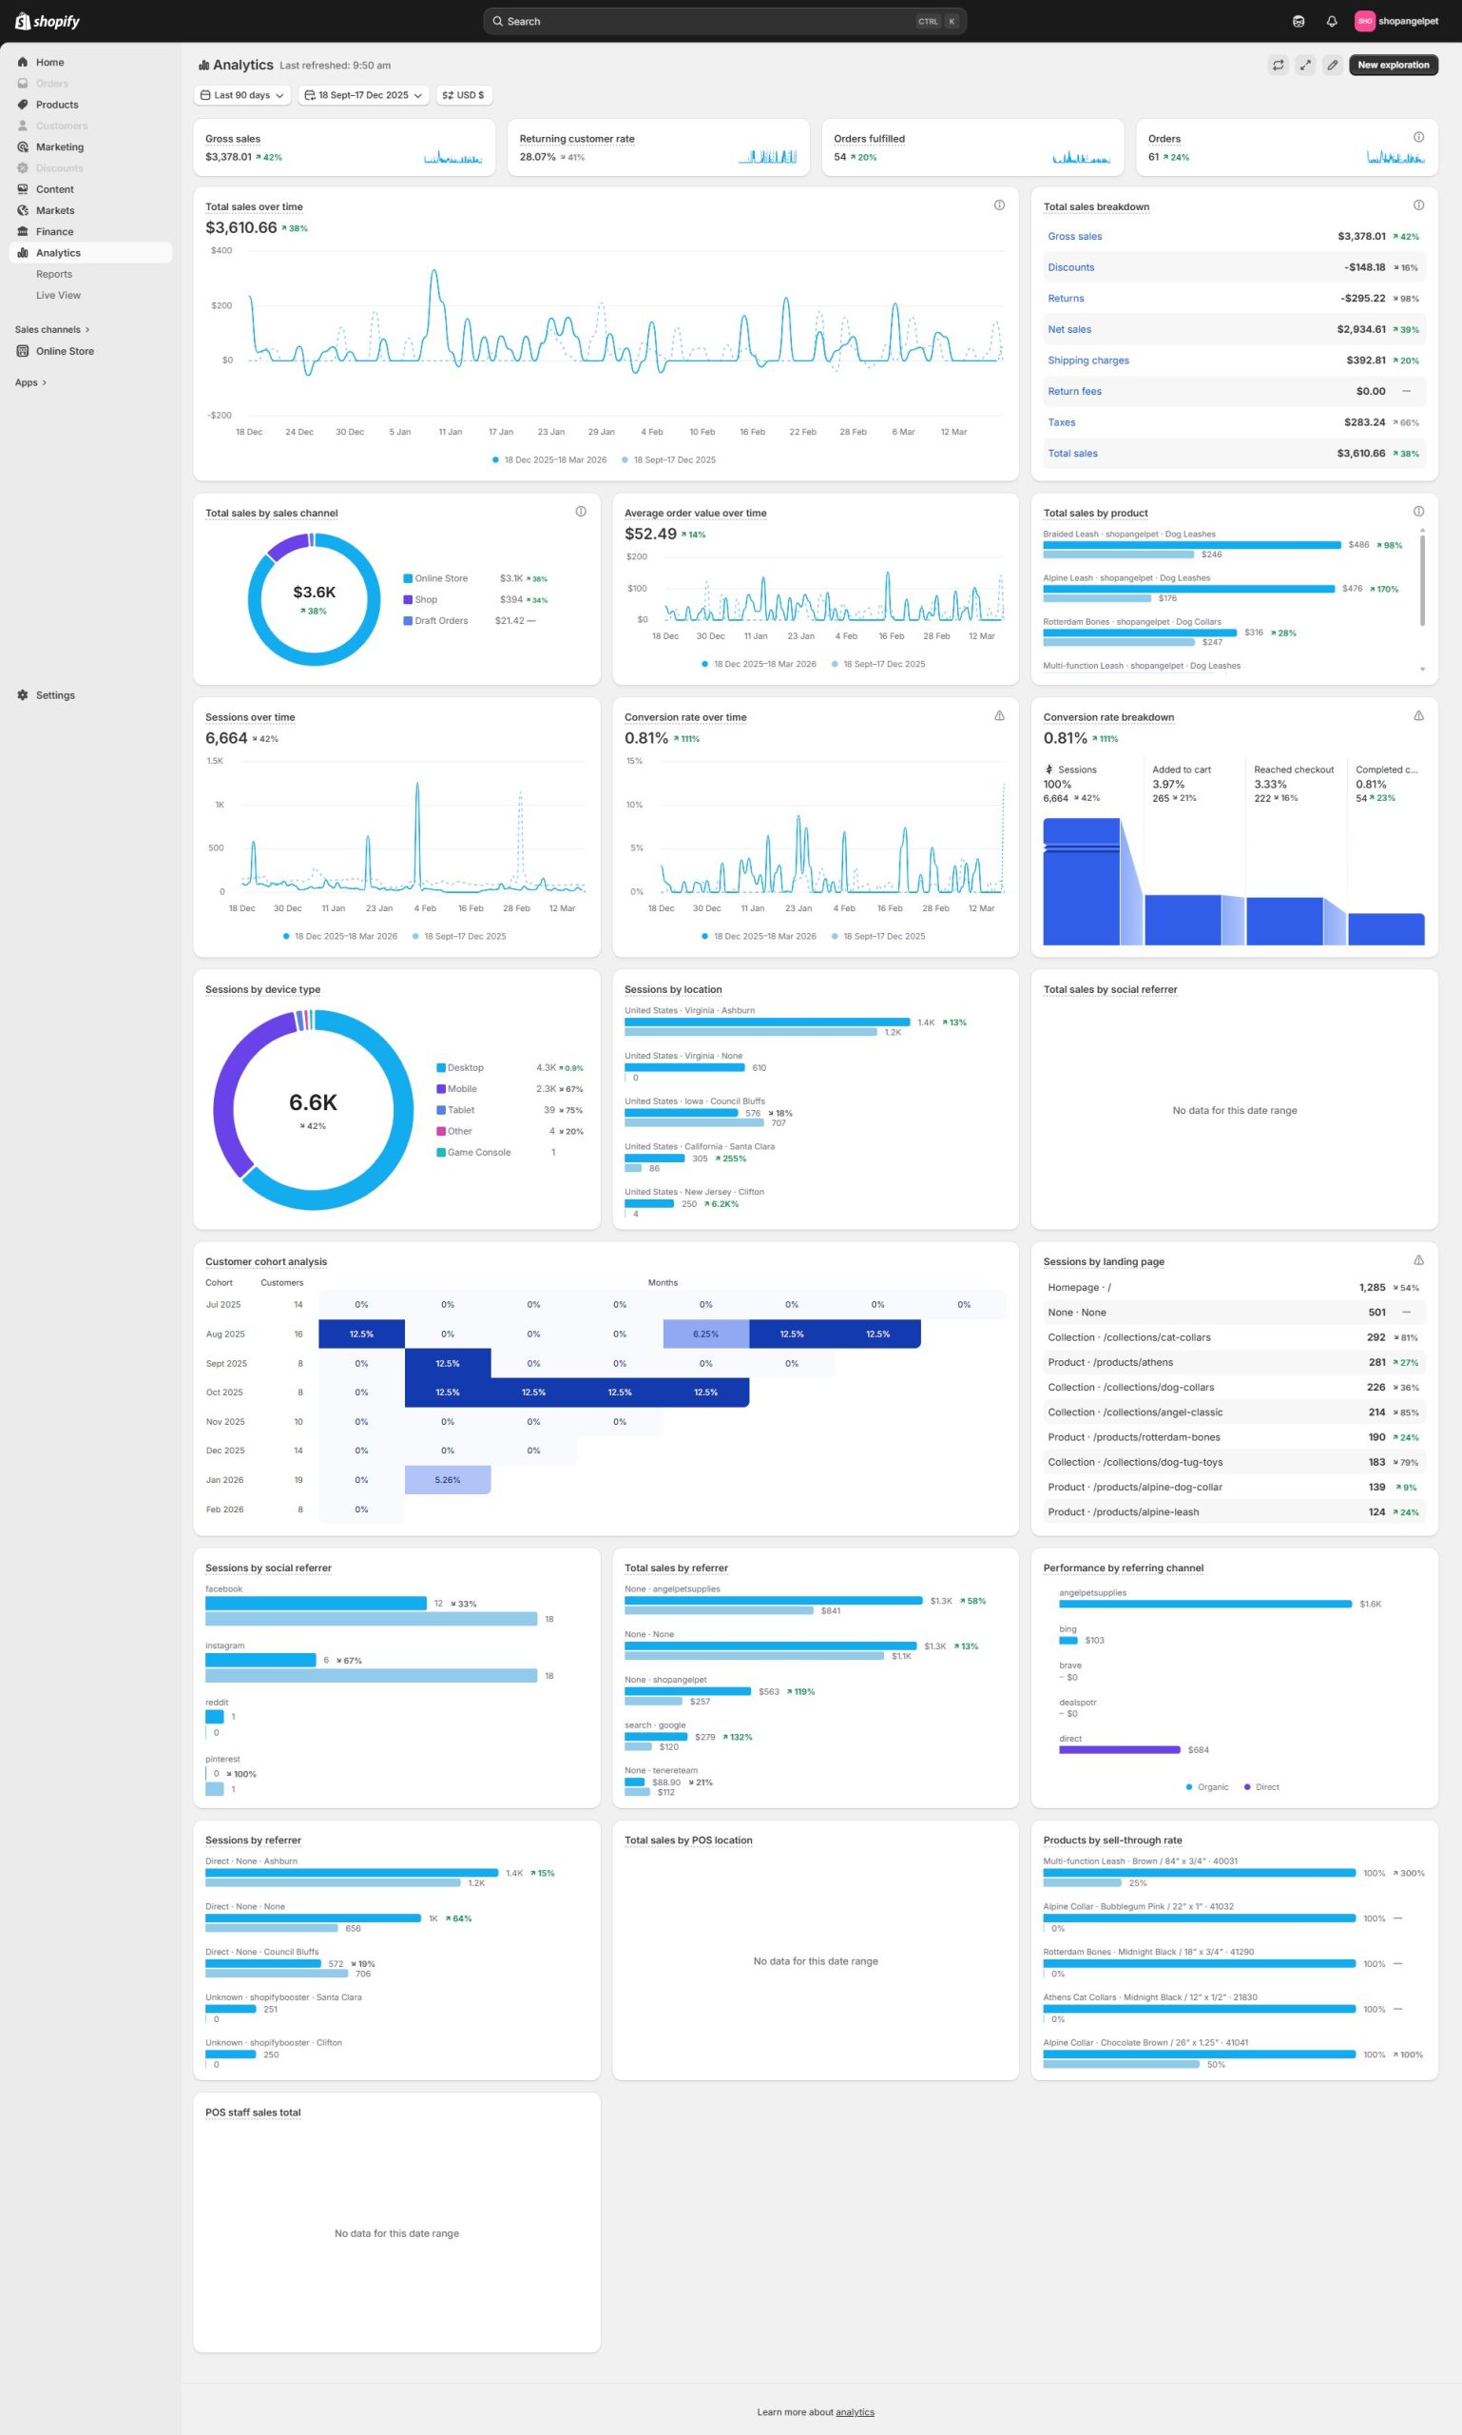1462x2435 pixels.
Task: Click the auto-refresh icon beside New exploration
Action: point(1278,65)
